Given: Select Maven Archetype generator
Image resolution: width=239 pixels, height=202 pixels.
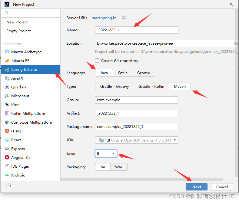Looking at the screenshot, I should 31,52.
